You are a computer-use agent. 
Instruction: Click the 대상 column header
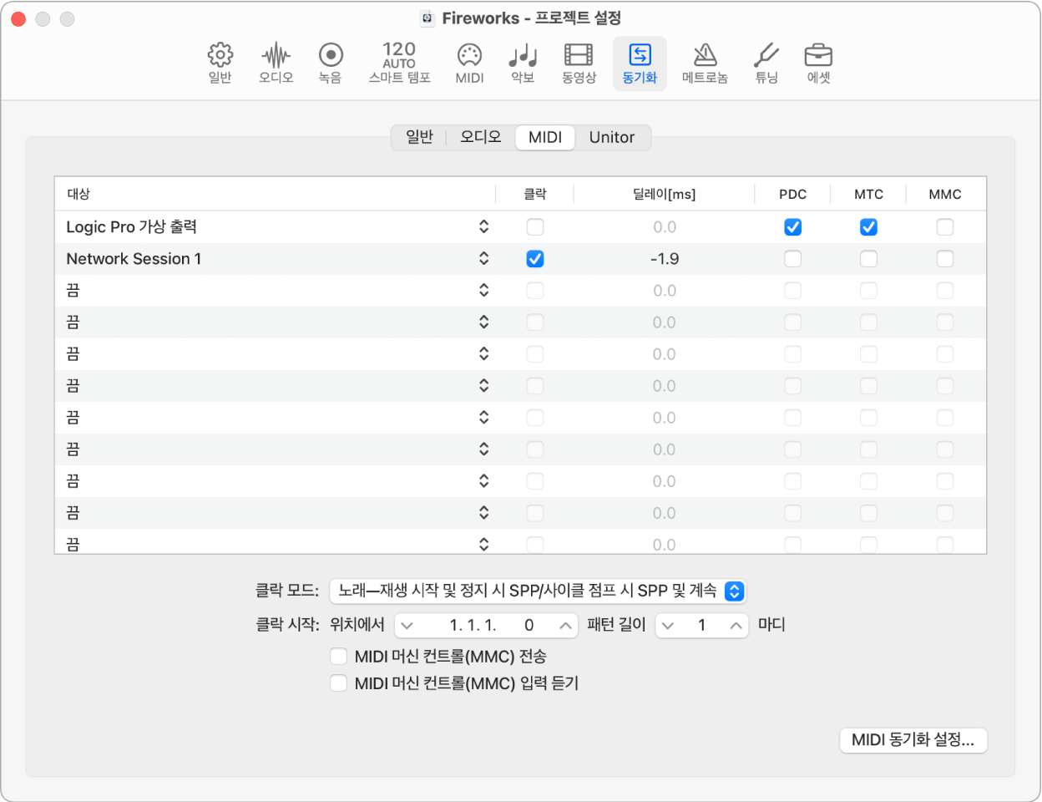(78, 194)
